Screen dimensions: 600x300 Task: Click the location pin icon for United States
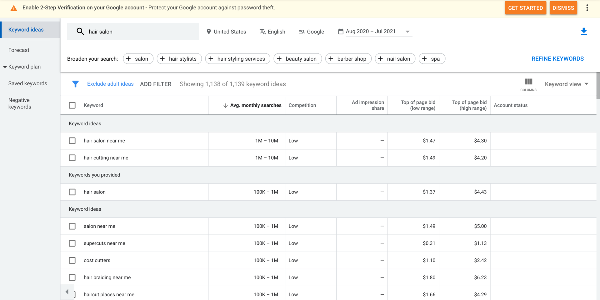[x=208, y=31]
